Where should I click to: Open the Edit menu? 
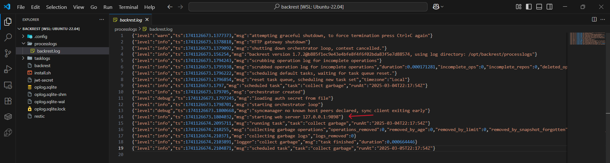coord(35,7)
